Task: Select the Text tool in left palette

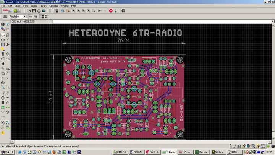Action: point(8,93)
